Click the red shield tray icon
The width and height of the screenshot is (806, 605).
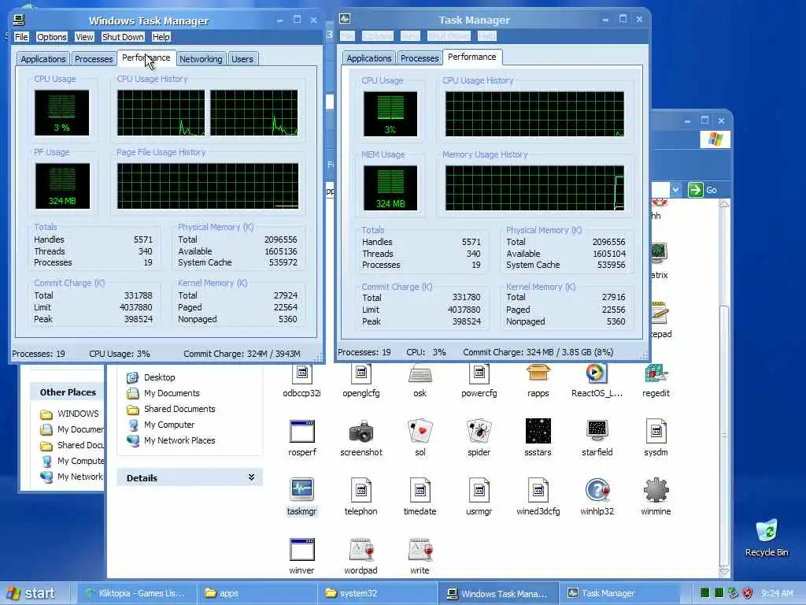pyautogui.click(x=748, y=593)
